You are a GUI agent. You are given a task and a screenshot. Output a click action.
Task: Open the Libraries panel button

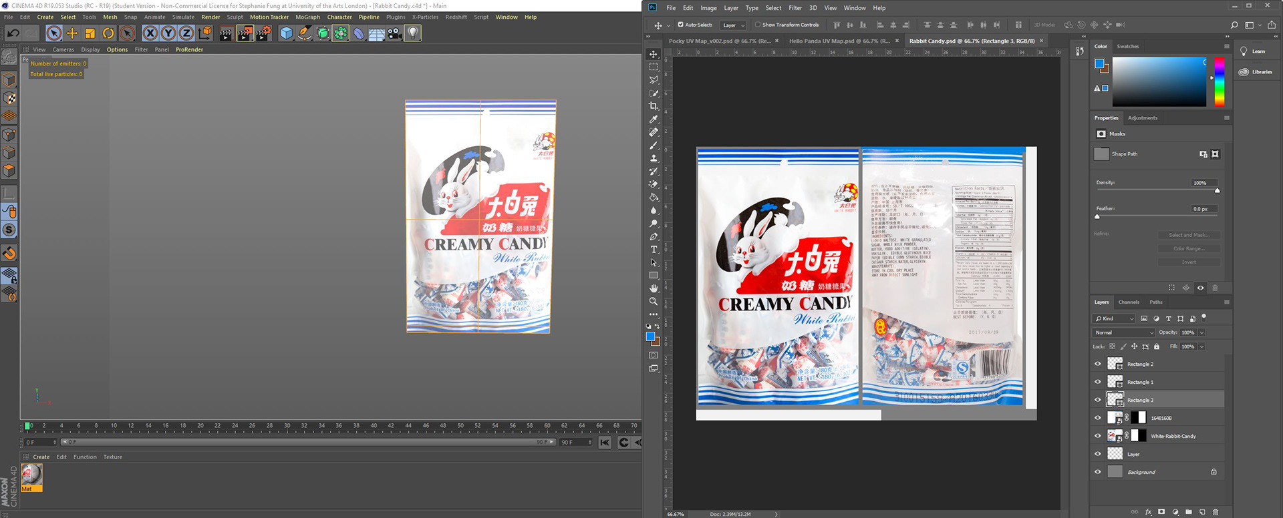(1256, 72)
